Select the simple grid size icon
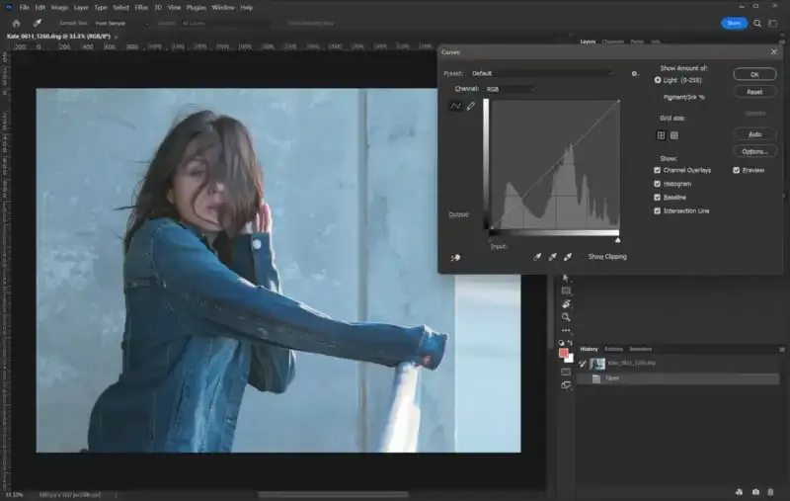790x501 pixels. tap(662, 135)
